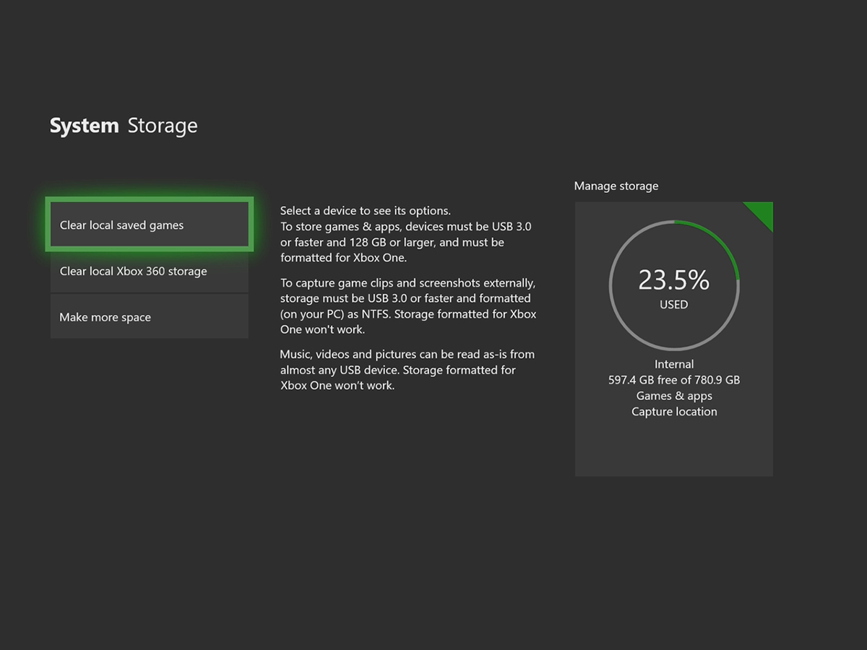
Task: Click the 597.4 GB free of 780.9 GB text
Action: tap(673, 380)
